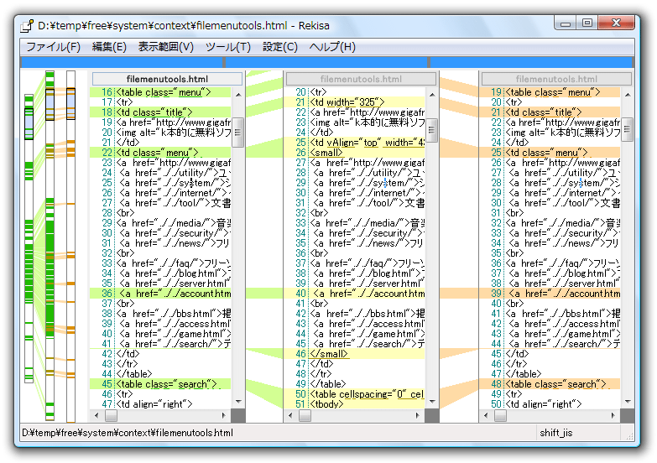The image size is (657, 463).
Task: Click horizontal scrollbar thumb in right pane
Action: pos(500,416)
